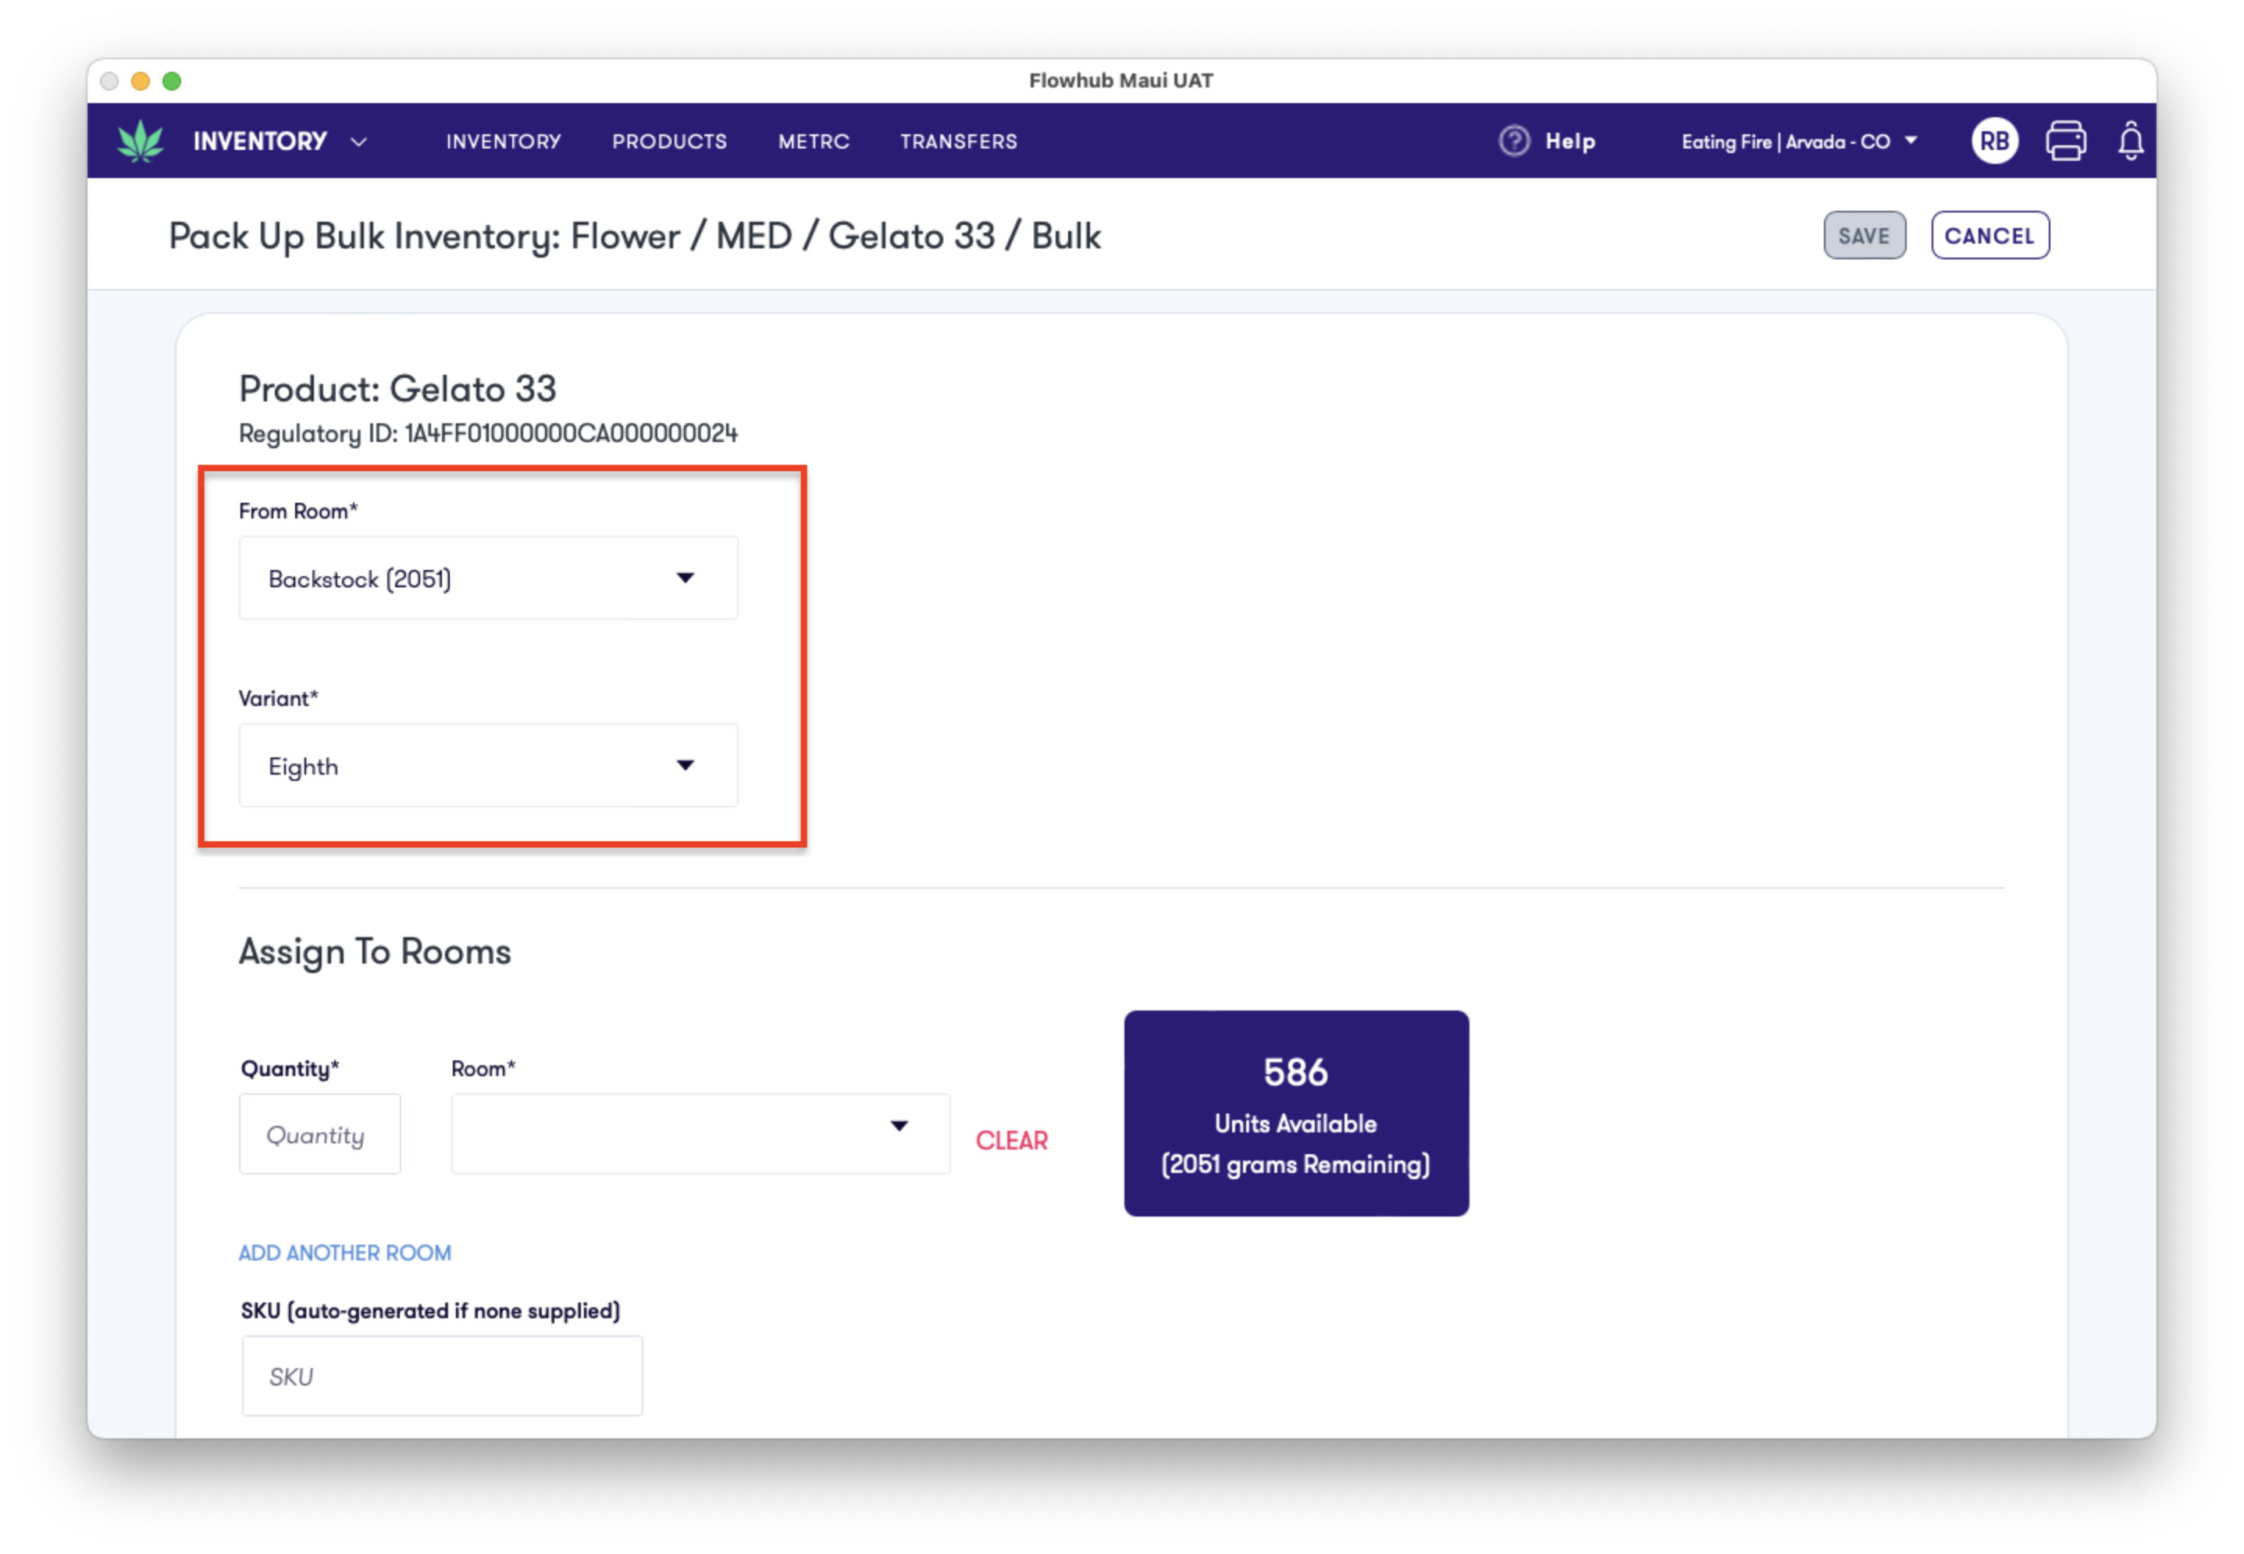The height and width of the screenshot is (1554, 2244).
Task: Go to the TRANSFERS nav tab
Action: (x=958, y=142)
